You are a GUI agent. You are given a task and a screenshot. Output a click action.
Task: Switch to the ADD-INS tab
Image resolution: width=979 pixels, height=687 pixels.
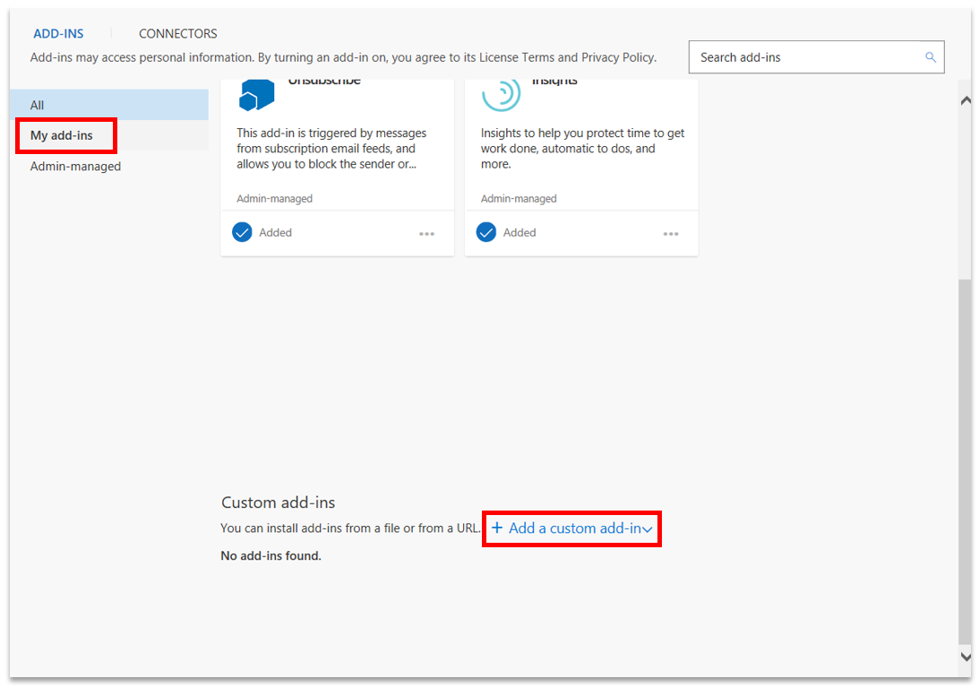58,33
